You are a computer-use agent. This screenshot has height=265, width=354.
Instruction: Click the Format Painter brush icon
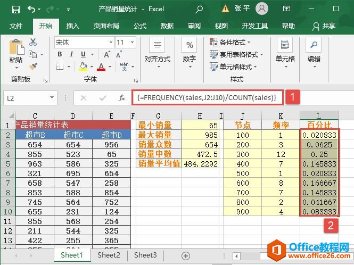(x=33, y=66)
